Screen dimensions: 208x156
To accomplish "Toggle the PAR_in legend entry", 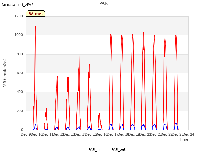I will tap(91, 149).
